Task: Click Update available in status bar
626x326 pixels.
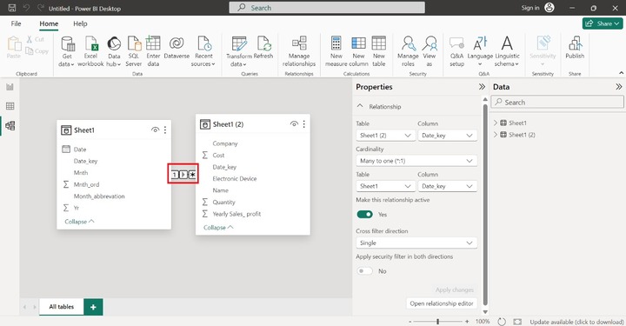Action: point(576,322)
